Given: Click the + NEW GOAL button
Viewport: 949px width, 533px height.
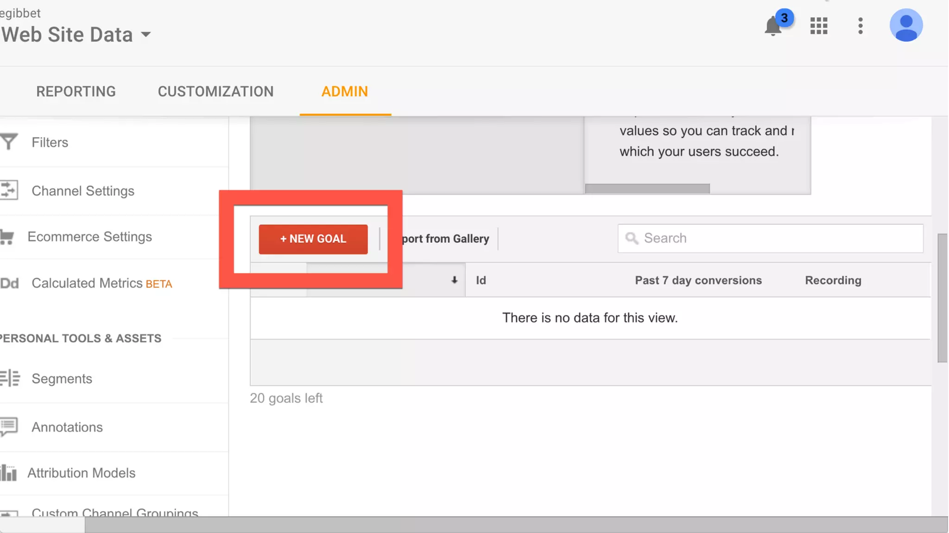Looking at the screenshot, I should (x=313, y=239).
